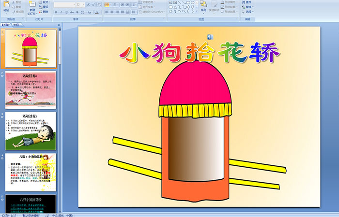Toggle Text Shadow (S) formatting
Viewport: 339px width, 217px height.
point(77,12)
